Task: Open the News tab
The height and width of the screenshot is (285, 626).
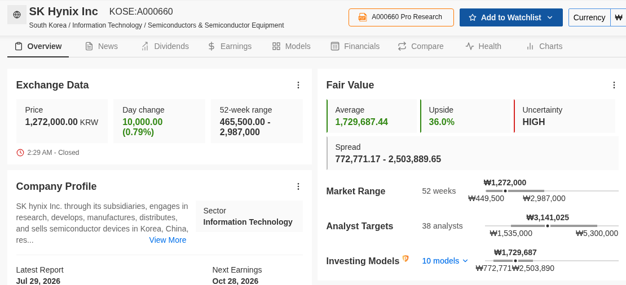Action: click(102, 46)
